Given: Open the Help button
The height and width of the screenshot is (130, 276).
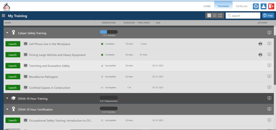Looking at the screenshot, I should [268, 15].
